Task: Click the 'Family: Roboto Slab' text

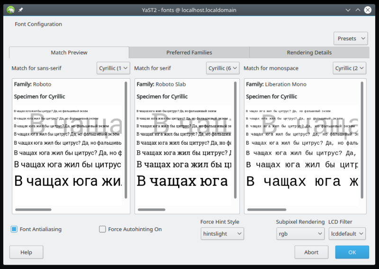Action: click(161, 84)
